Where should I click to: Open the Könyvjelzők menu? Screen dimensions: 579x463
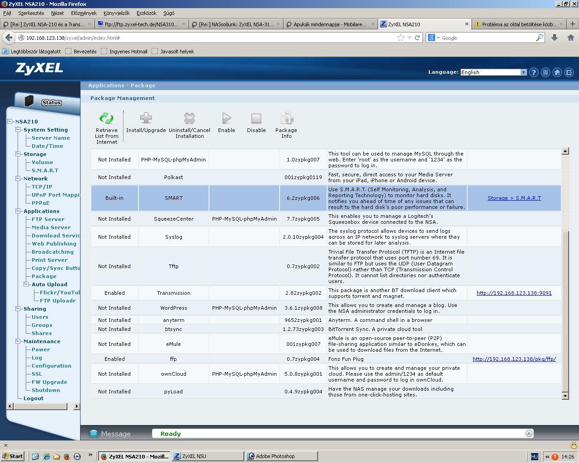click(x=117, y=13)
